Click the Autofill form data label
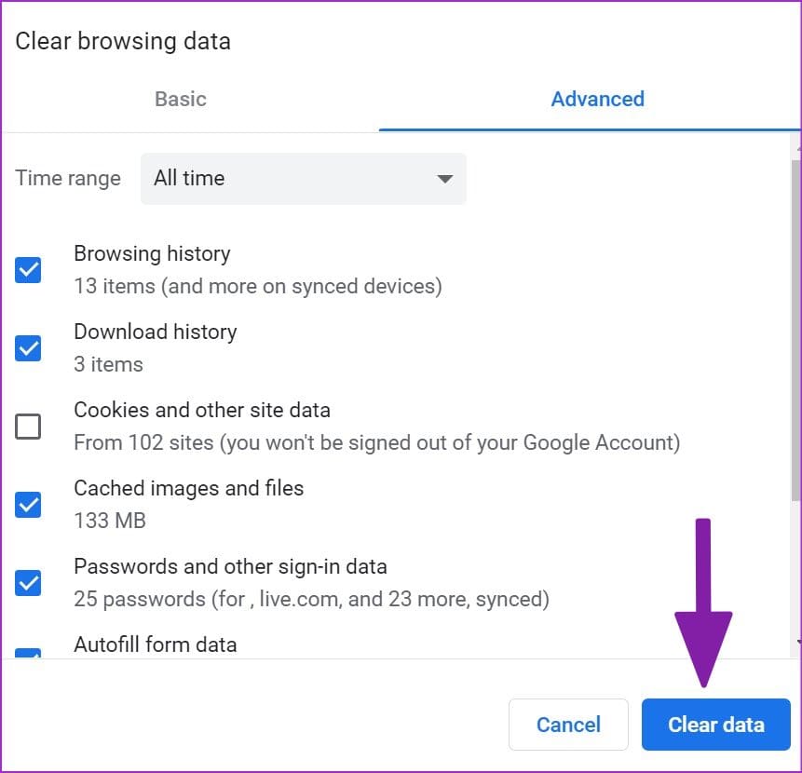The width and height of the screenshot is (802, 773). click(x=156, y=645)
